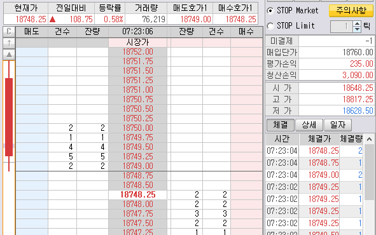Screen dimensions: 376x235
Task: Increase tick count with stepper up arrow
Action: [358, 24]
